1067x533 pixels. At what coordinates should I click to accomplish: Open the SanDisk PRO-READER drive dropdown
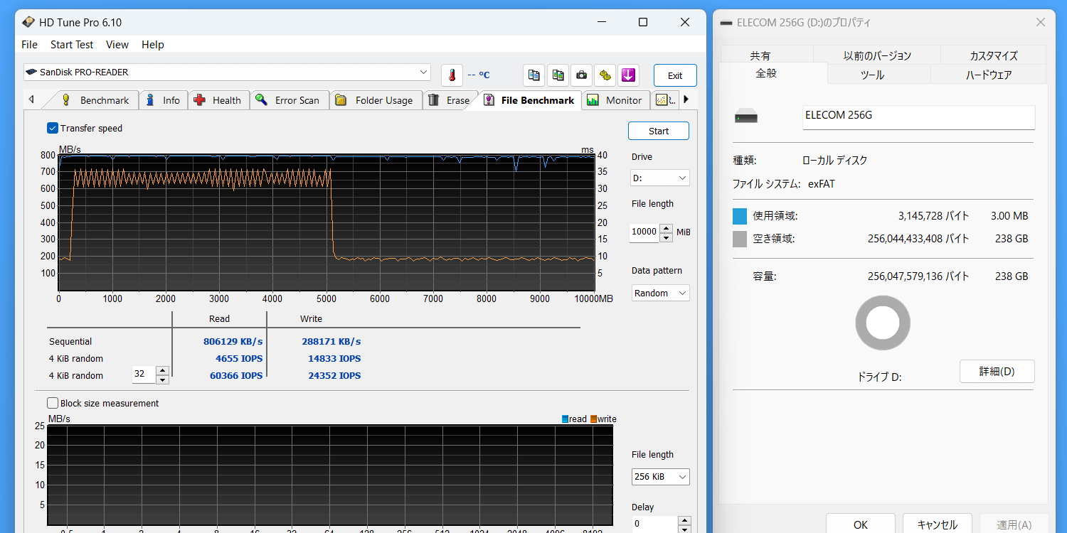coord(227,72)
